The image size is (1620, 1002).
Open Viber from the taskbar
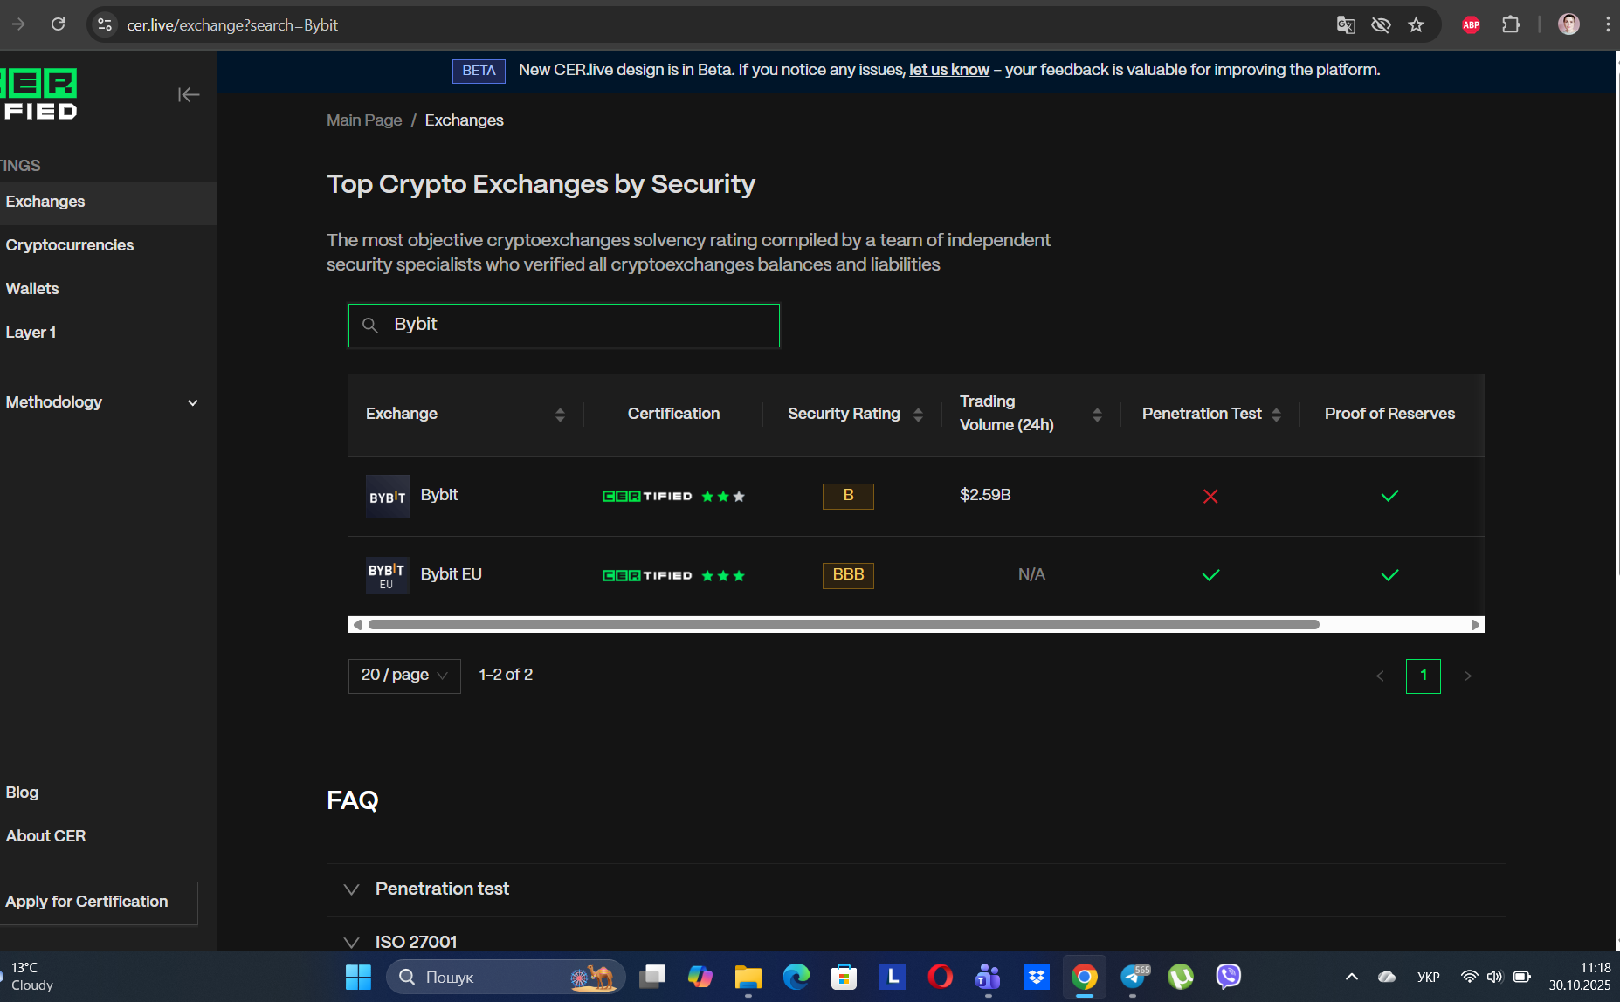click(x=1228, y=977)
